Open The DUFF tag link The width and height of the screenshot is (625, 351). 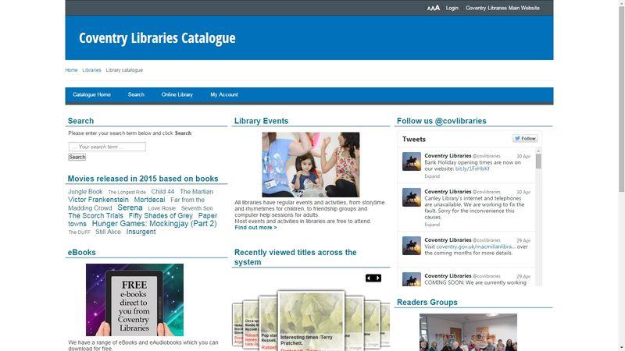(80, 232)
